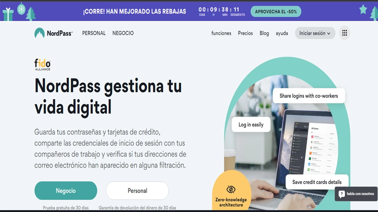The height and width of the screenshot is (212, 378).
Task: Click the Share logins with co-workers card
Action: click(x=309, y=96)
